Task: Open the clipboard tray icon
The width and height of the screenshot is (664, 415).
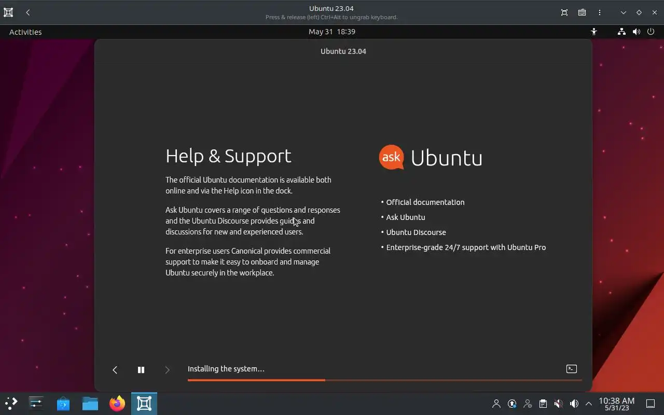Action: point(543,404)
